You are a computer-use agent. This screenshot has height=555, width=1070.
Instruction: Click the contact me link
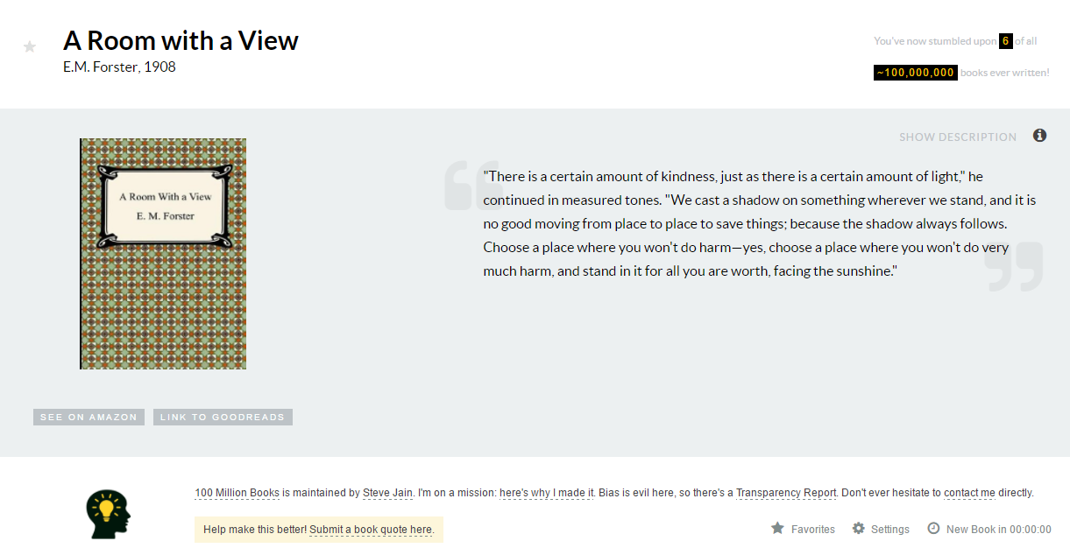[x=969, y=493]
